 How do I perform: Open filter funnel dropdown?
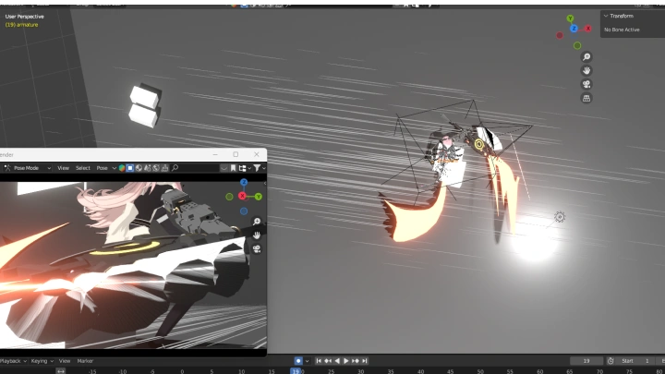click(260, 168)
